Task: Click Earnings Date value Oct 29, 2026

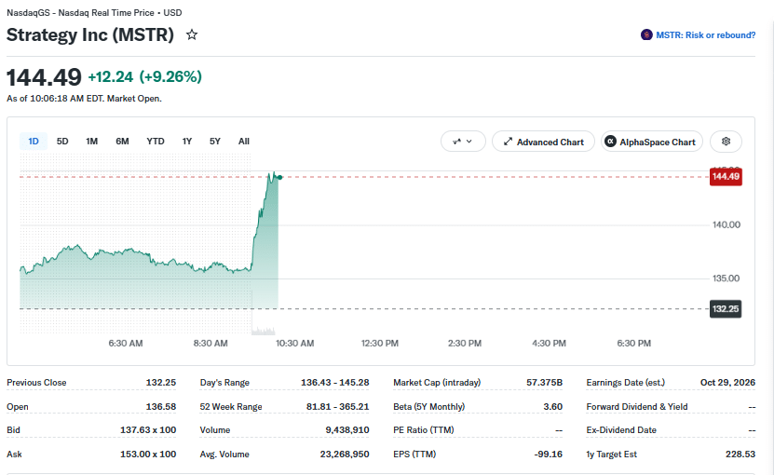Action: 727,383
